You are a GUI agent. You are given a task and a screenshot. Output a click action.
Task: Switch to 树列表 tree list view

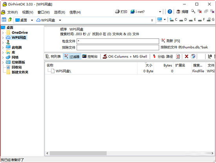tap(53, 57)
